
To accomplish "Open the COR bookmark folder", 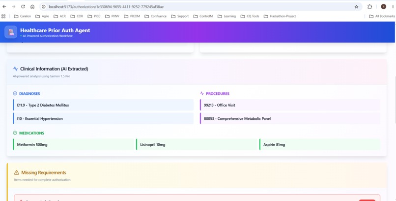I will [x=77, y=16].
